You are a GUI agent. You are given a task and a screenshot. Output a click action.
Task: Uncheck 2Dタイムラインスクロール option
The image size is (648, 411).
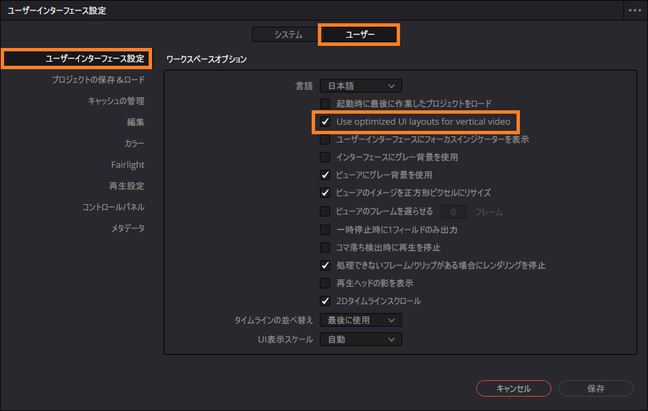tap(325, 301)
